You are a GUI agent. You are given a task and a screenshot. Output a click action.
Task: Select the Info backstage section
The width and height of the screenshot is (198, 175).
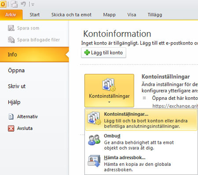click(34, 55)
